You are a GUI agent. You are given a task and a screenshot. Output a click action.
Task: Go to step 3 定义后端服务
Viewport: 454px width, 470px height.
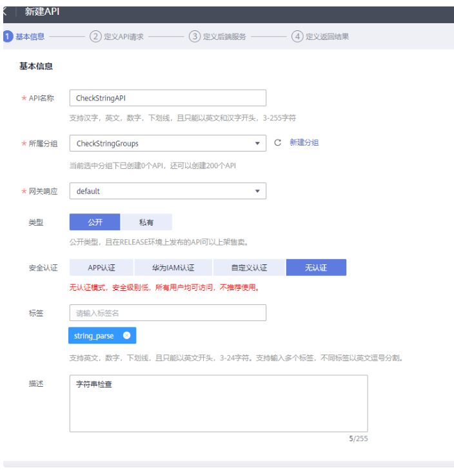click(217, 37)
